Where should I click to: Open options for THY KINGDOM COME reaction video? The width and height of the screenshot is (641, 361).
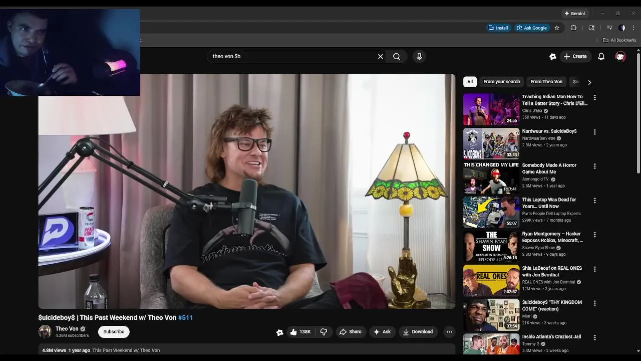point(595,303)
